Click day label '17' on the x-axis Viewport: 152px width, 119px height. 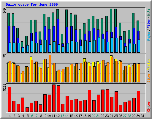click(80, 116)
